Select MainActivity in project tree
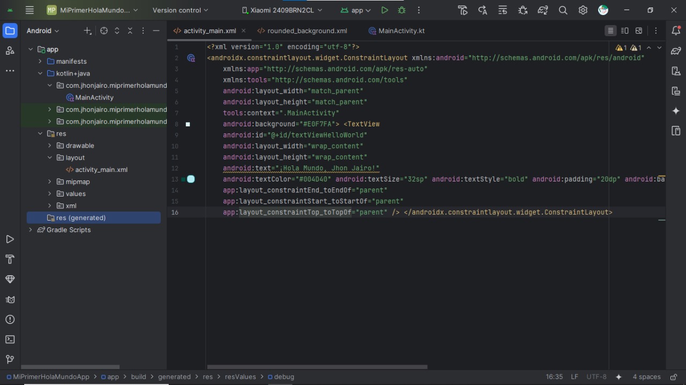This screenshot has height=385, width=686. pyautogui.click(x=90, y=97)
